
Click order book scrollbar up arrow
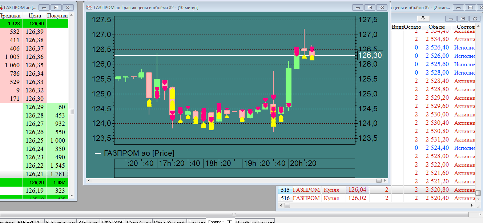point(72,15)
